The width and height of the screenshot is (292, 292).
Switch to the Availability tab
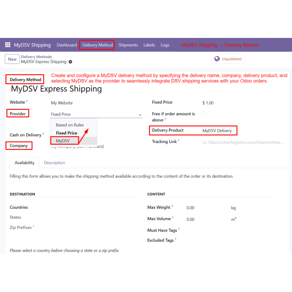coord(24,163)
